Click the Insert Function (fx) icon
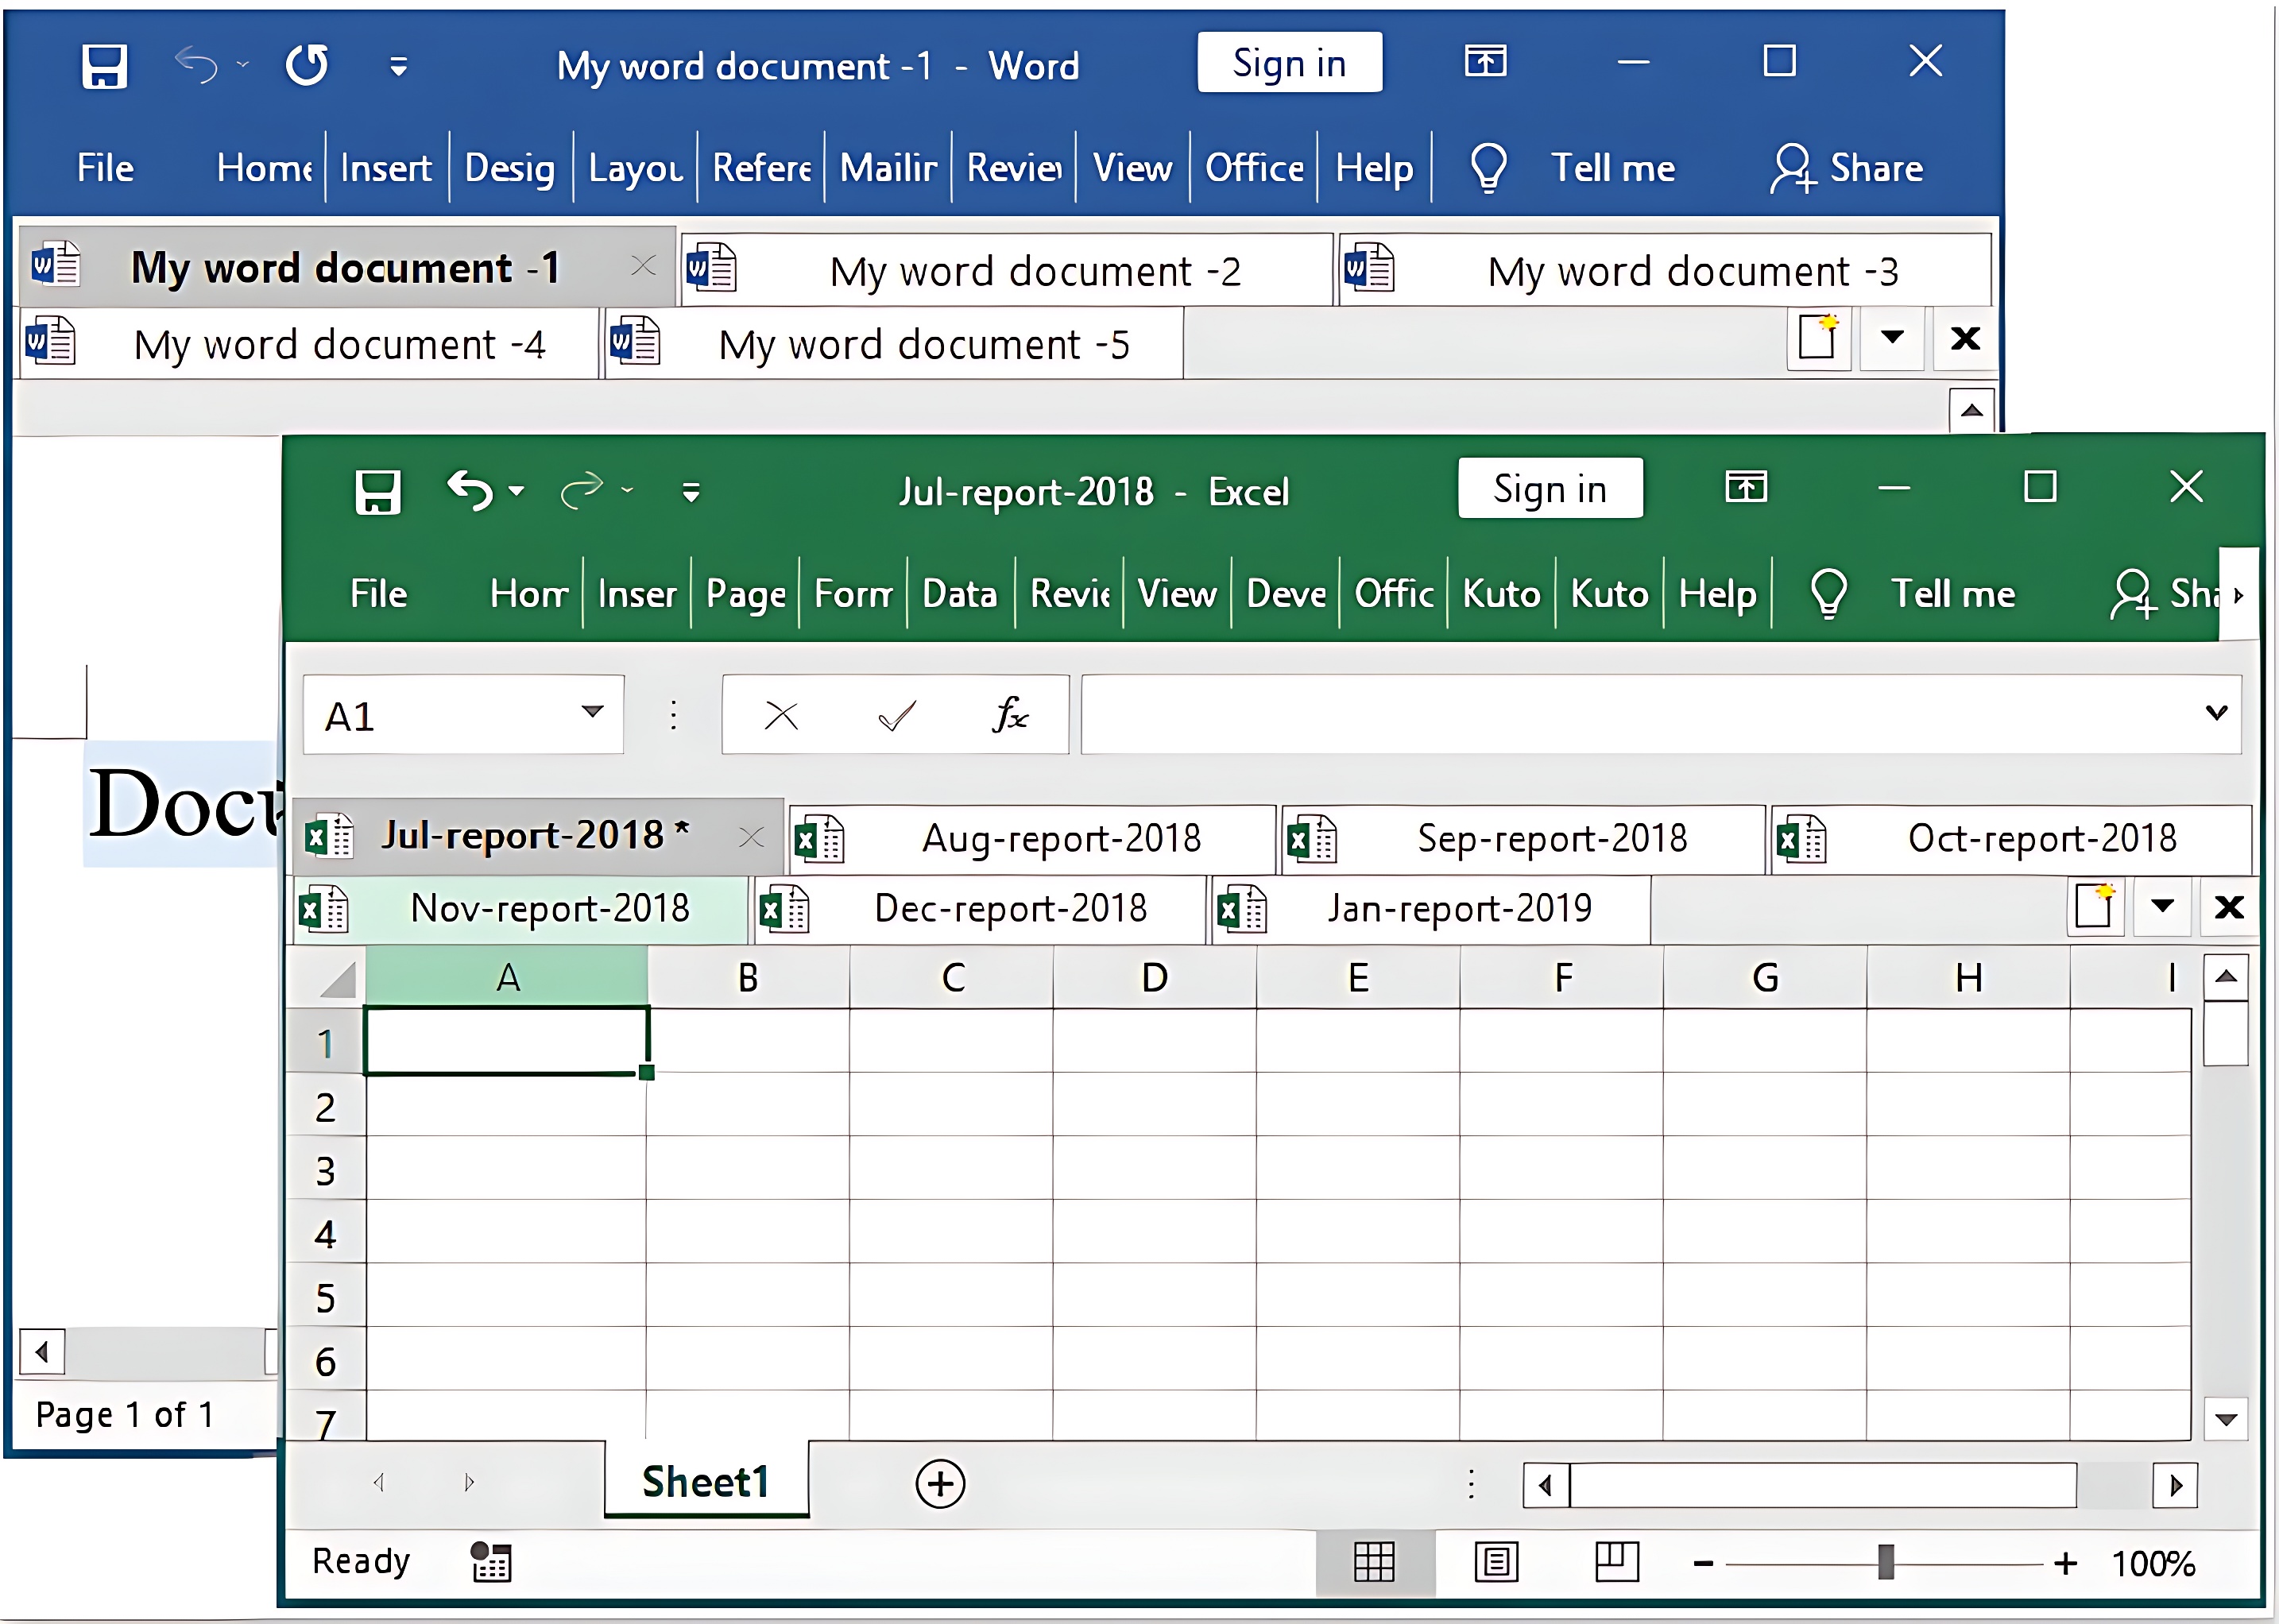 (x=1009, y=714)
